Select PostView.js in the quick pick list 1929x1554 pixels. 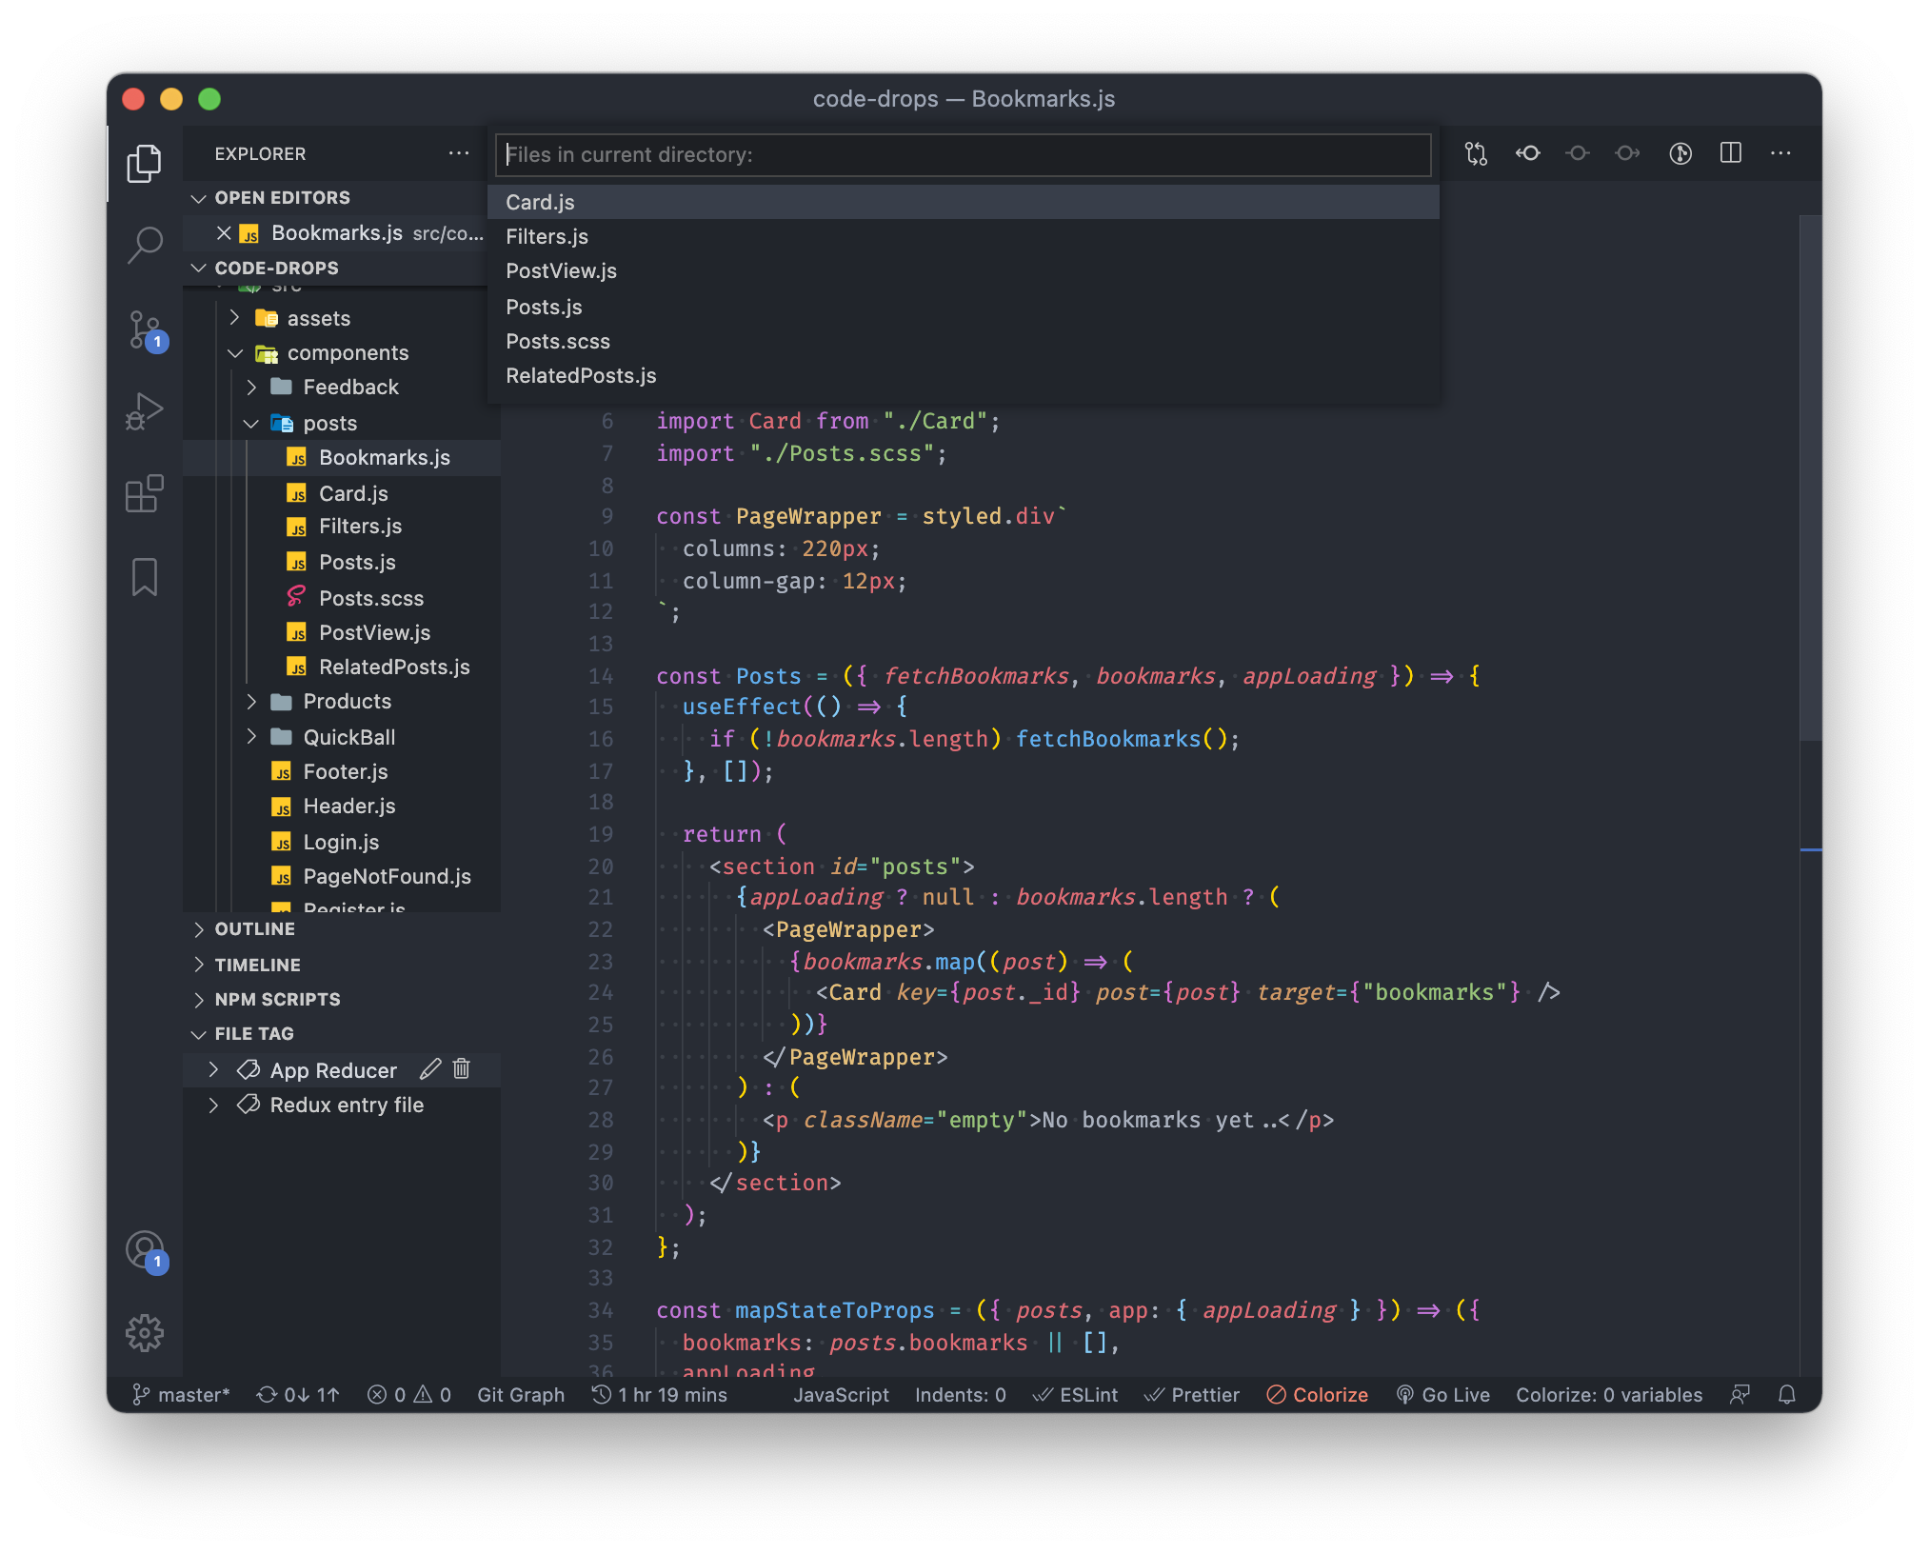(561, 271)
